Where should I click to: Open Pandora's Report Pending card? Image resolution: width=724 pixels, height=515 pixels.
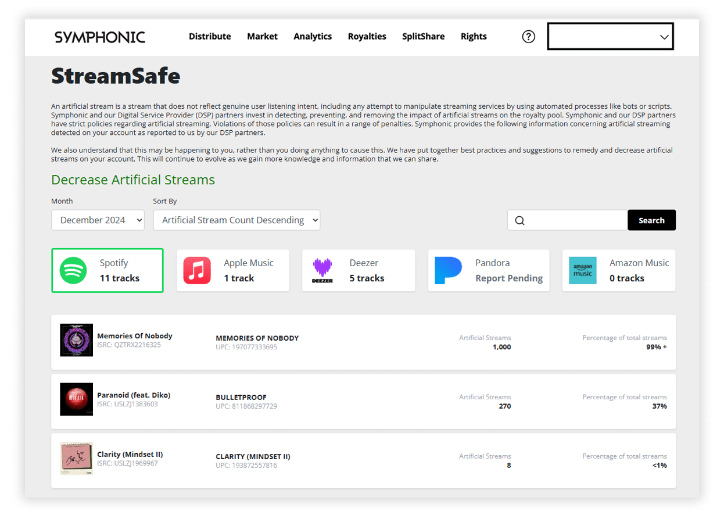coord(489,270)
